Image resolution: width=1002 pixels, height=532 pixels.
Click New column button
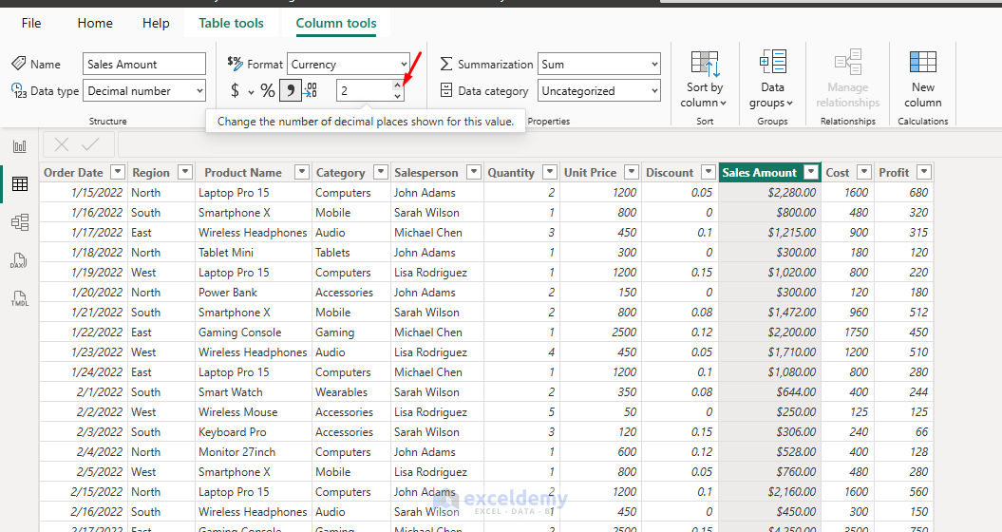coord(923,80)
